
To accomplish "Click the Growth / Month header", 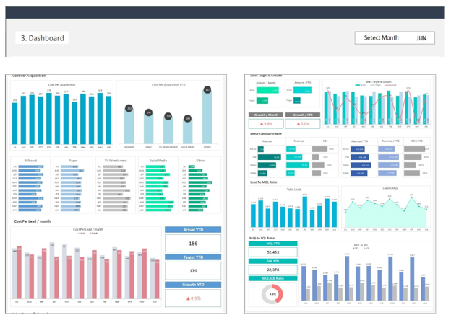I will coord(266,115).
